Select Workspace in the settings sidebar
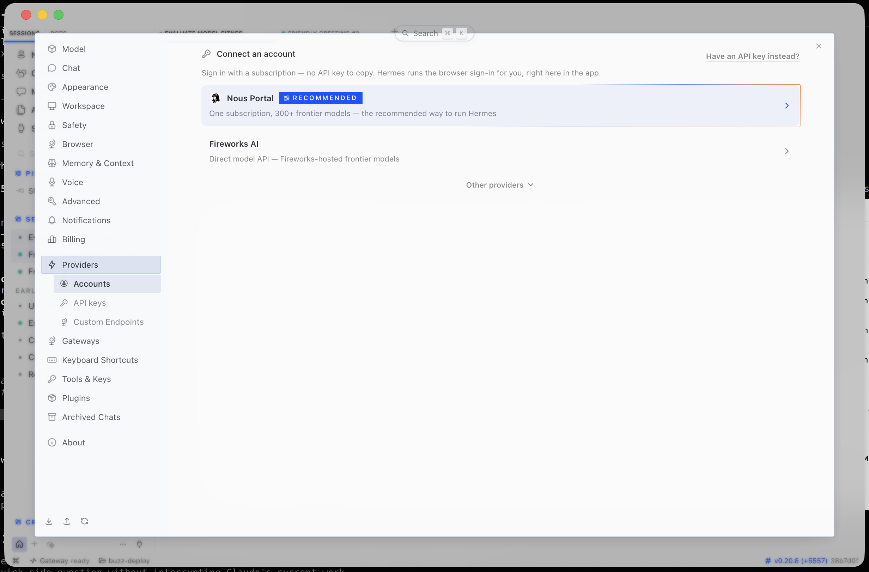Viewport: 869px width, 572px height. point(101,106)
